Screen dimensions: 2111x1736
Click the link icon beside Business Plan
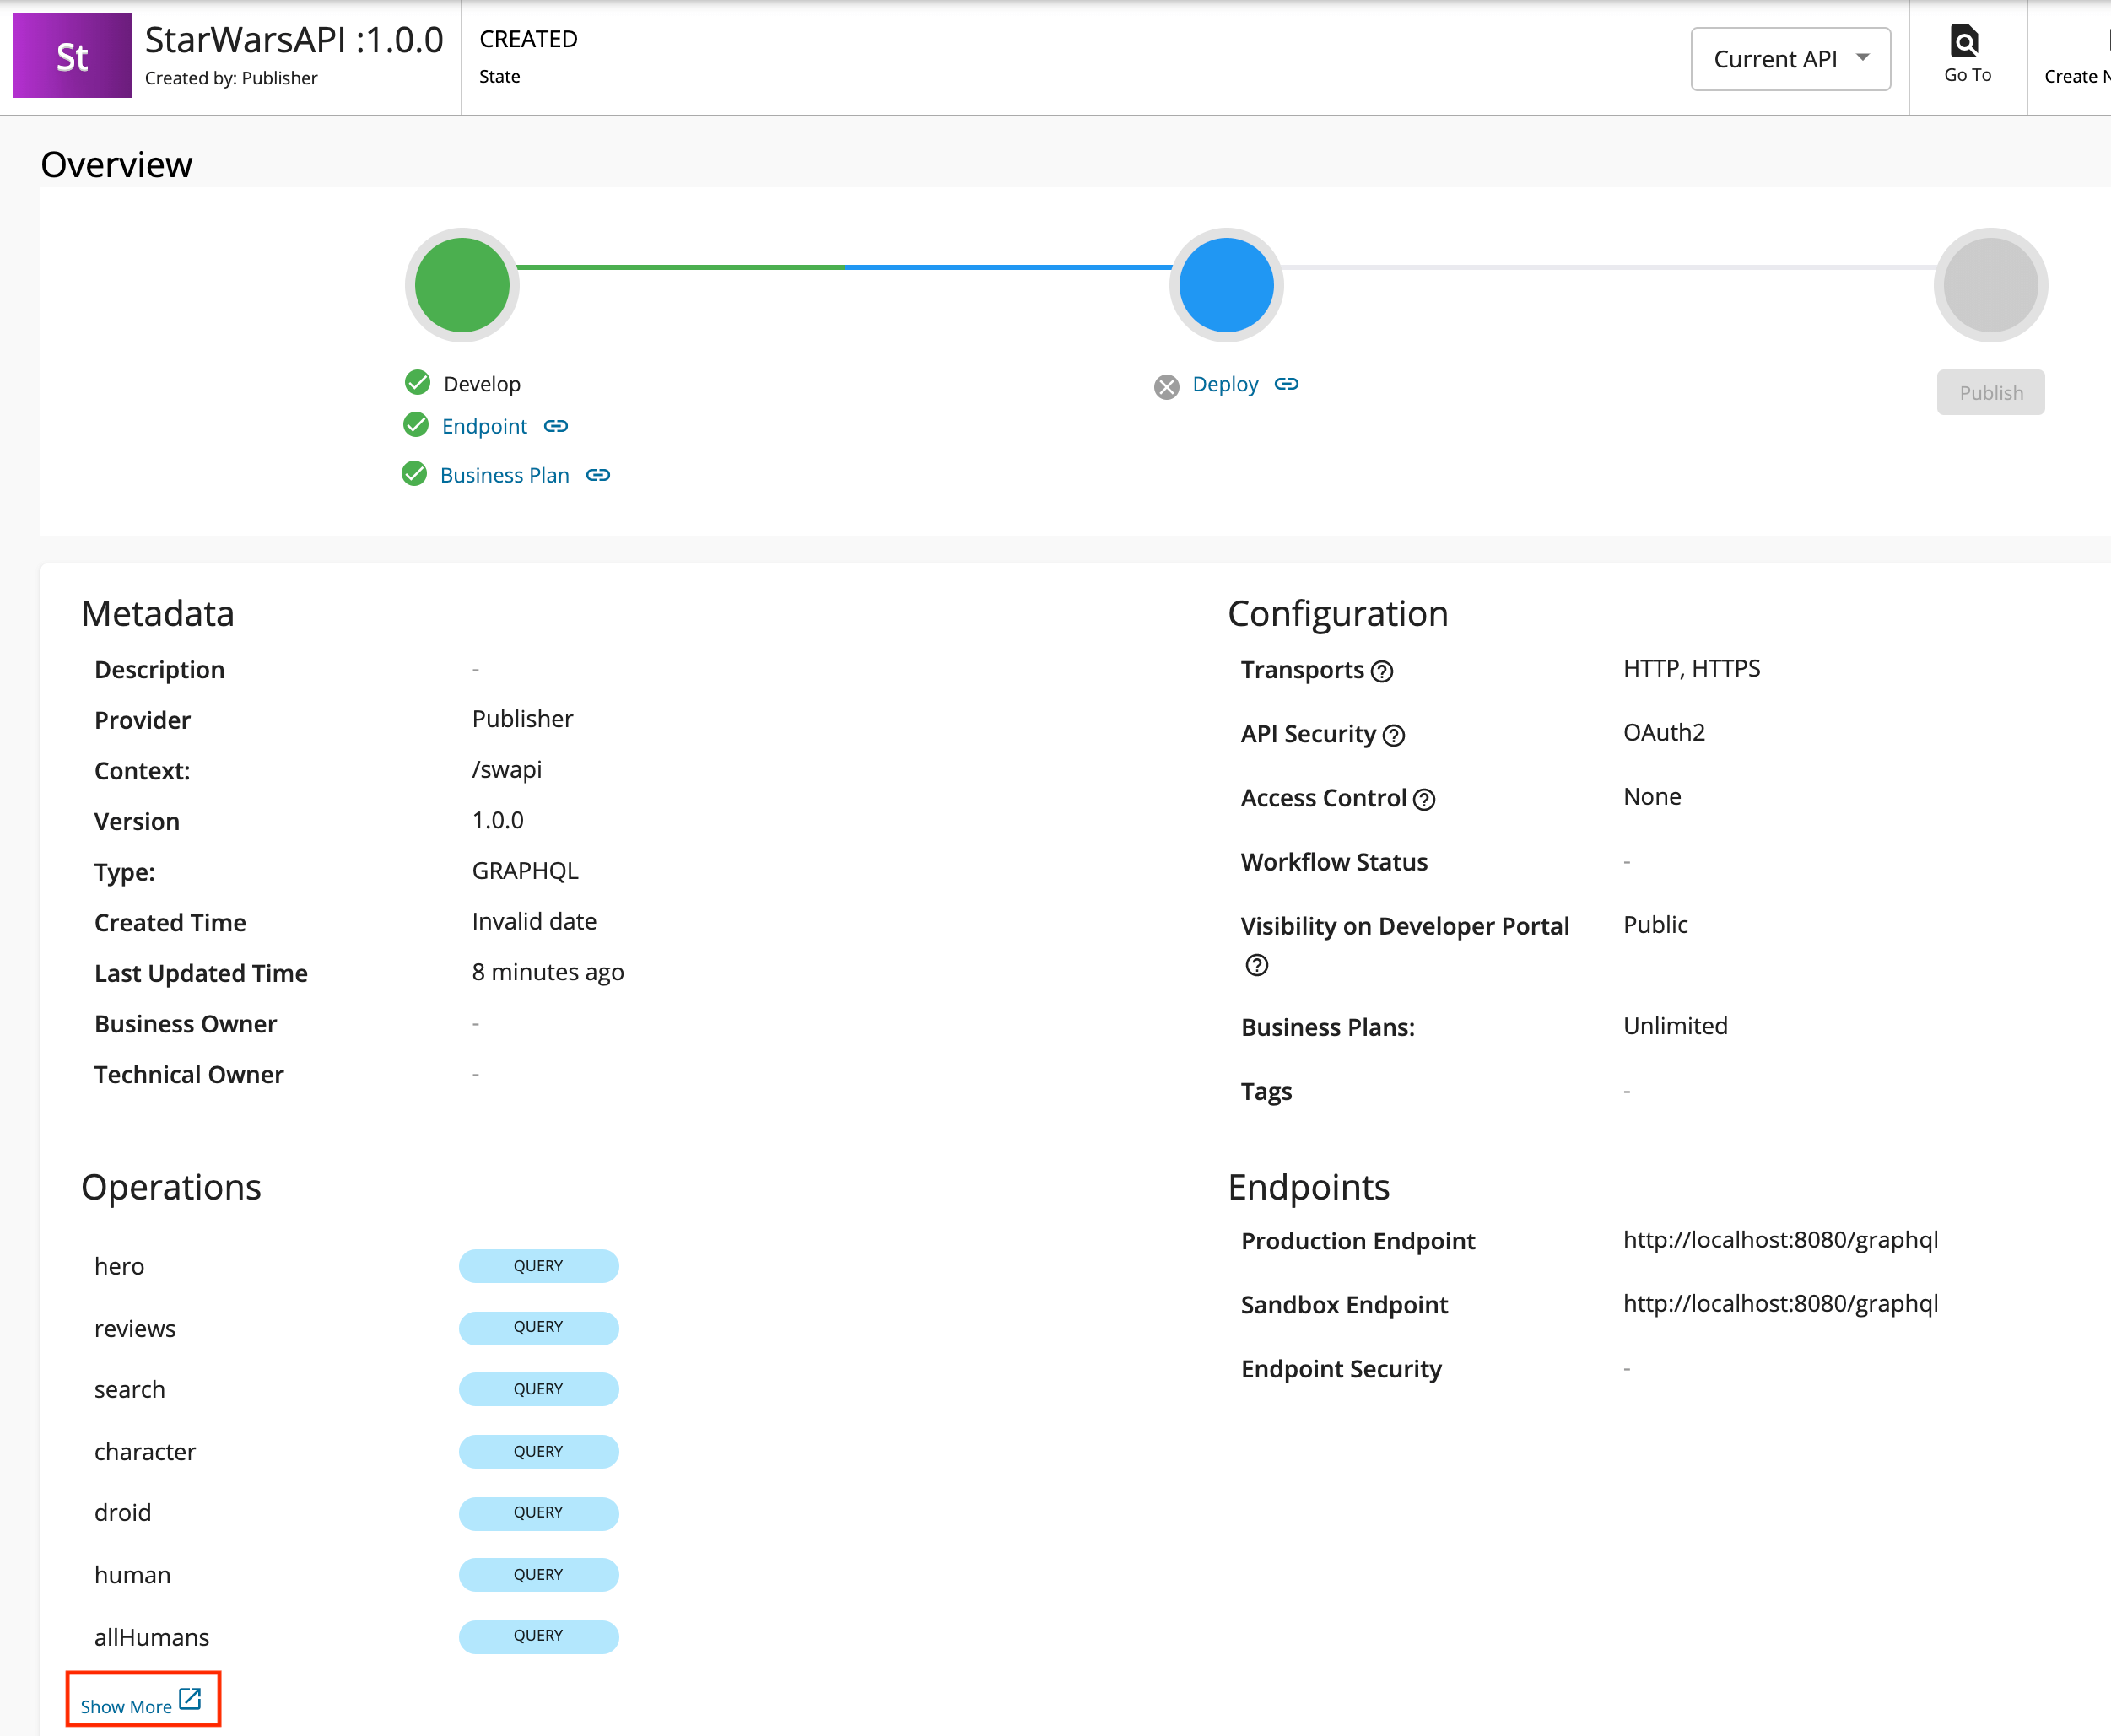click(x=597, y=475)
